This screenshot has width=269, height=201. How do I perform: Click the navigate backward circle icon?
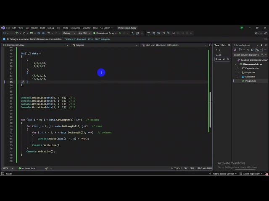(4, 33)
